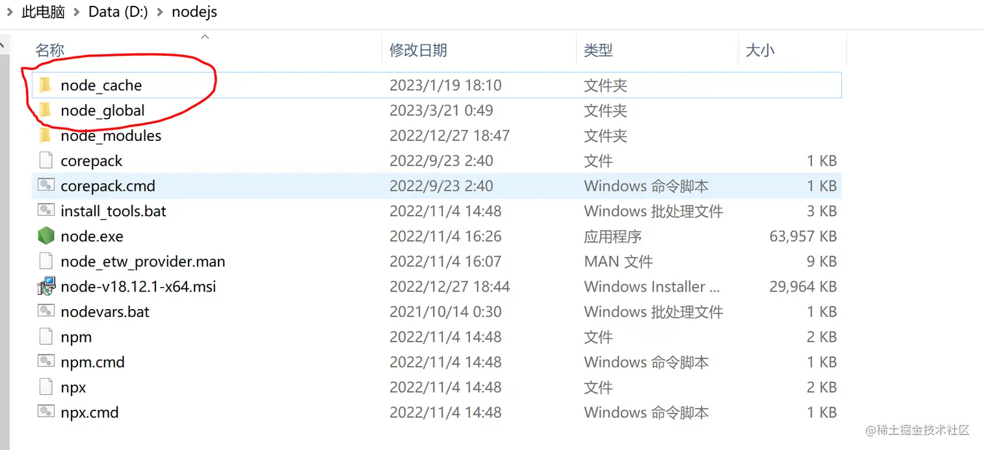Click the npm.cmd command script icon
The image size is (983, 450).
pos(46,362)
